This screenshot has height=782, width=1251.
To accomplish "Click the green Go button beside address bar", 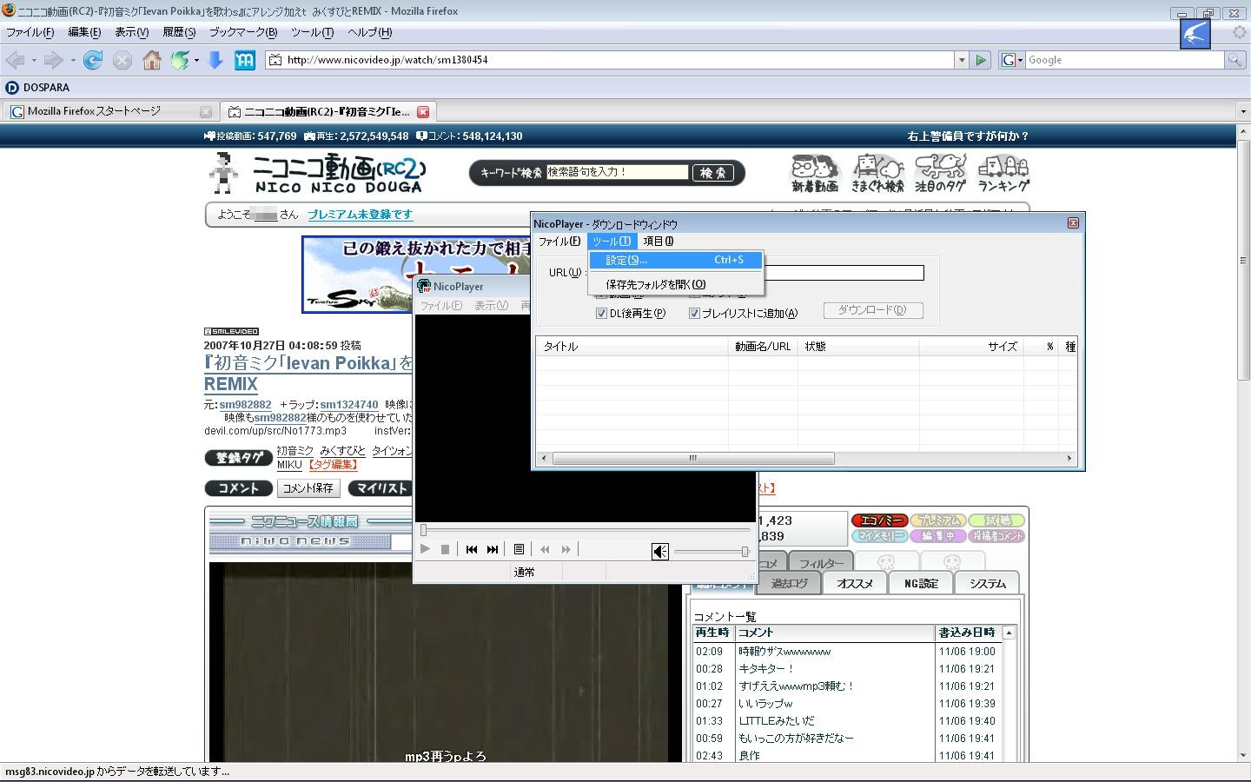I will pos(981,60).
